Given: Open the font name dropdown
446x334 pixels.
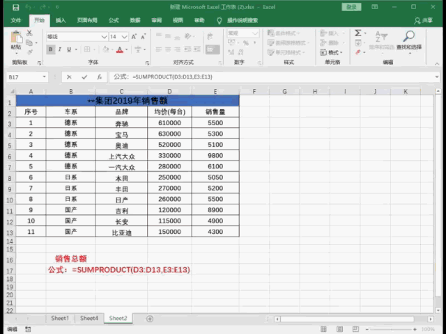Looking at the screenshot, I should click(x=104, y=37).
